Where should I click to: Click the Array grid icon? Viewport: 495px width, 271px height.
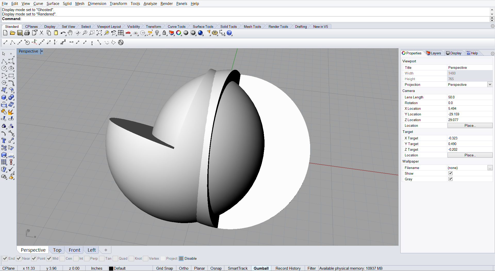(4, 162)
